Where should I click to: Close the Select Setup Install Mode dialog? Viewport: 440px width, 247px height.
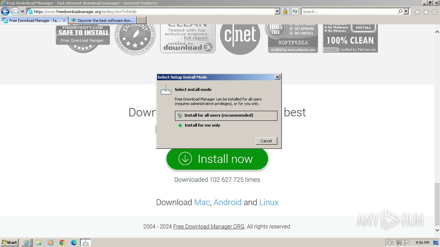tap(277, 77)
